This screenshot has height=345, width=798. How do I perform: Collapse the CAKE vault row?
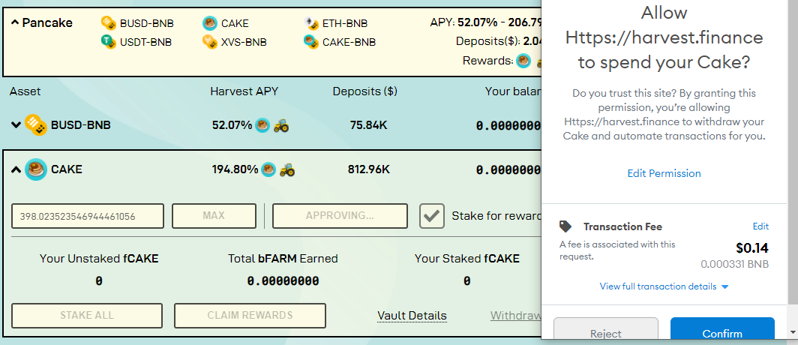pos(16,169)
